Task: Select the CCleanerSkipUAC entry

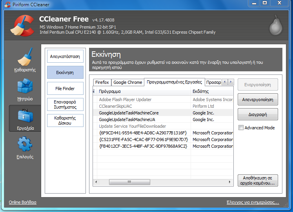Action: 163,106
